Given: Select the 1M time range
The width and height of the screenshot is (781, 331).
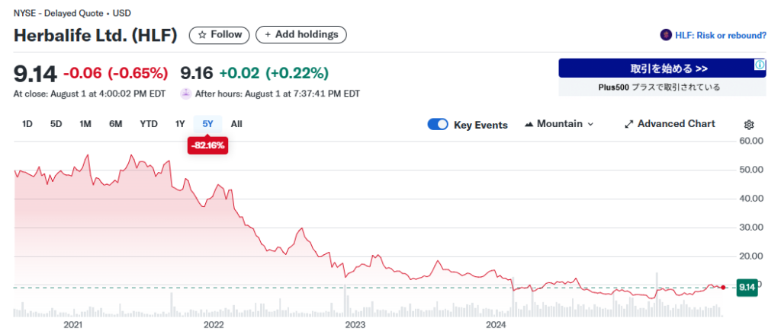Looking at the screenshot, I should point(85,124).
